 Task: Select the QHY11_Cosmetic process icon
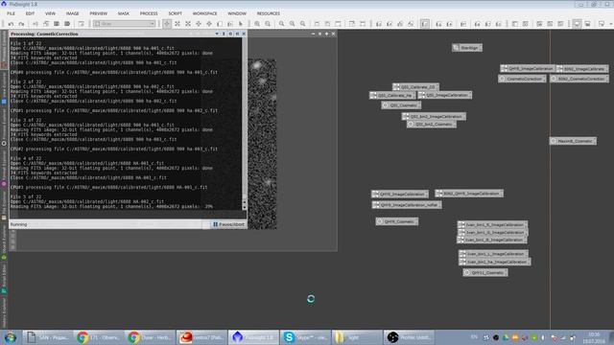(485, 272)
